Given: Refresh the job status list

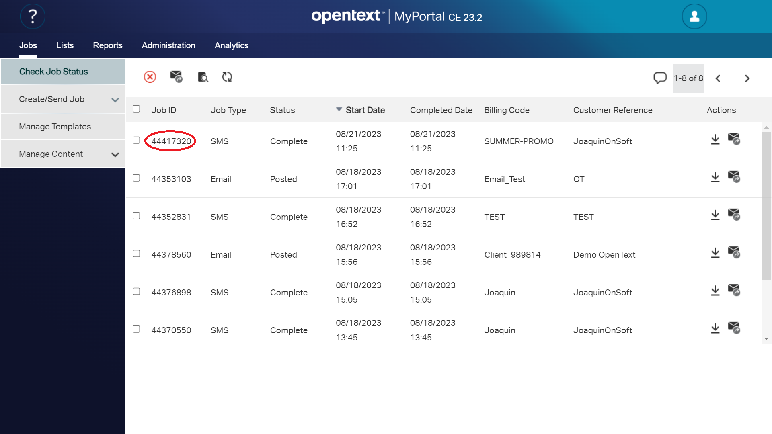Looking at the screenshot, I should pyautogui.click(x=227, y=77).
